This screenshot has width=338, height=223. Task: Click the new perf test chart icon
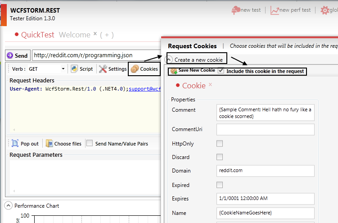point(275,10)
